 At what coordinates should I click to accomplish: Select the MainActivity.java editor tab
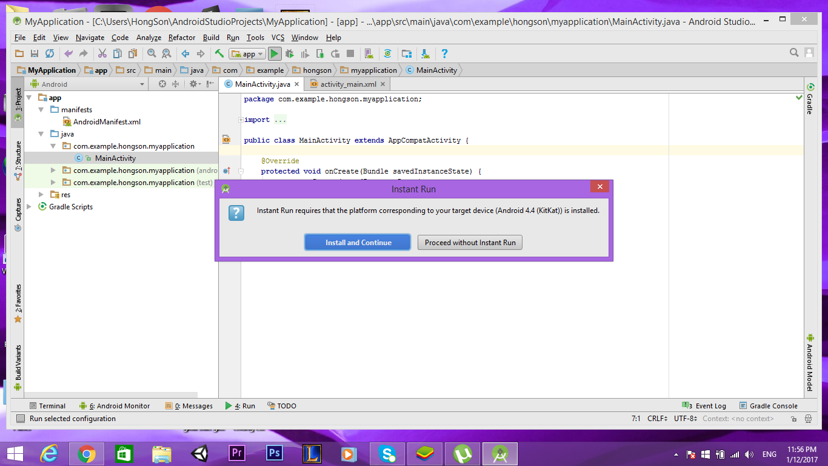[261, 84]
